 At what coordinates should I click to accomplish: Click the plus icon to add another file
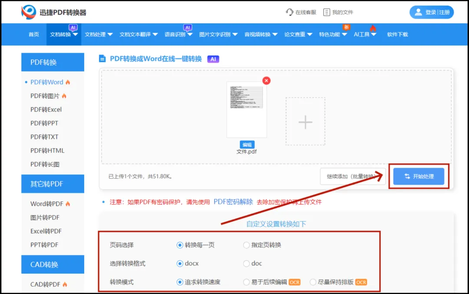point(305,122)
